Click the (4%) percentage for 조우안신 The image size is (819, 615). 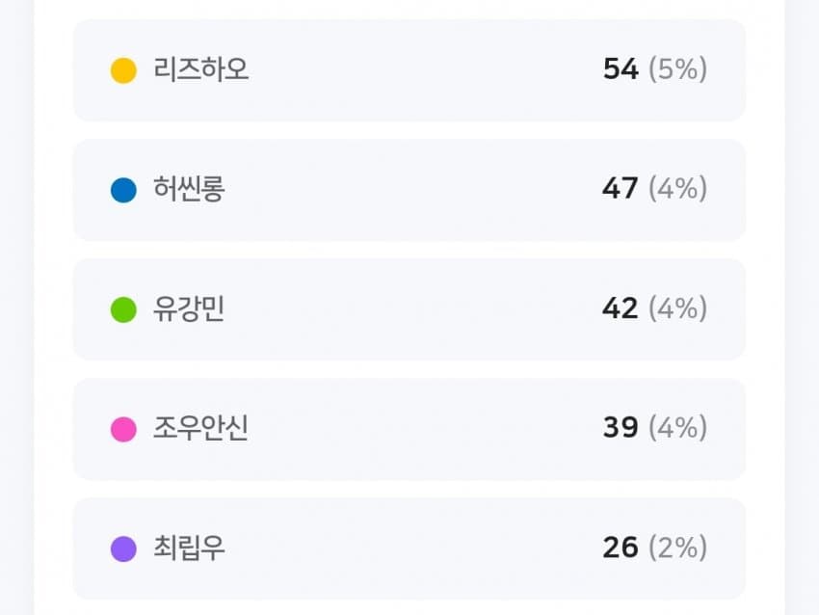(x=678, y=428)
